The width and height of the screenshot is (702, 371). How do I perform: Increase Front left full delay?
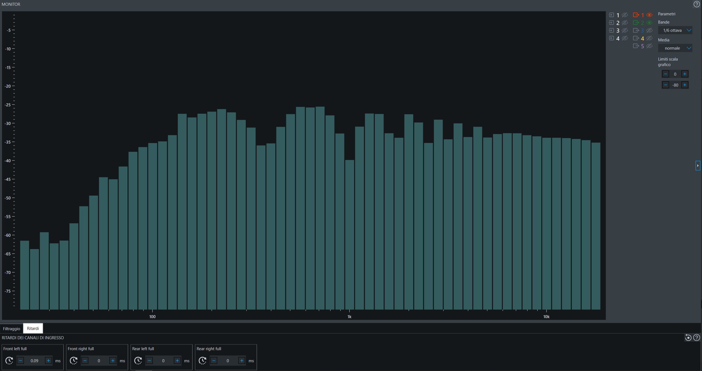(x=49, y=361)
